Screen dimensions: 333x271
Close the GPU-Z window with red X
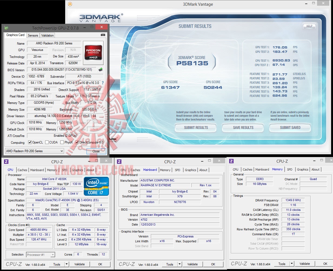(101, 27)
